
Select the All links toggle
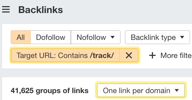(21, 37)
